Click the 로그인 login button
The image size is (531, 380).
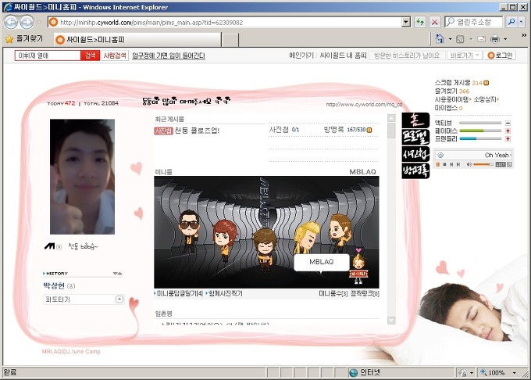coord(501,56)
